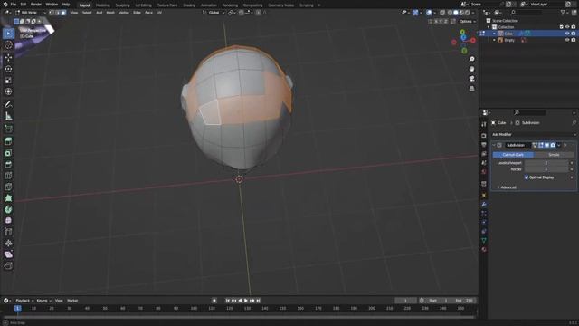
Task: Select the Move tool
Action: 8,57
